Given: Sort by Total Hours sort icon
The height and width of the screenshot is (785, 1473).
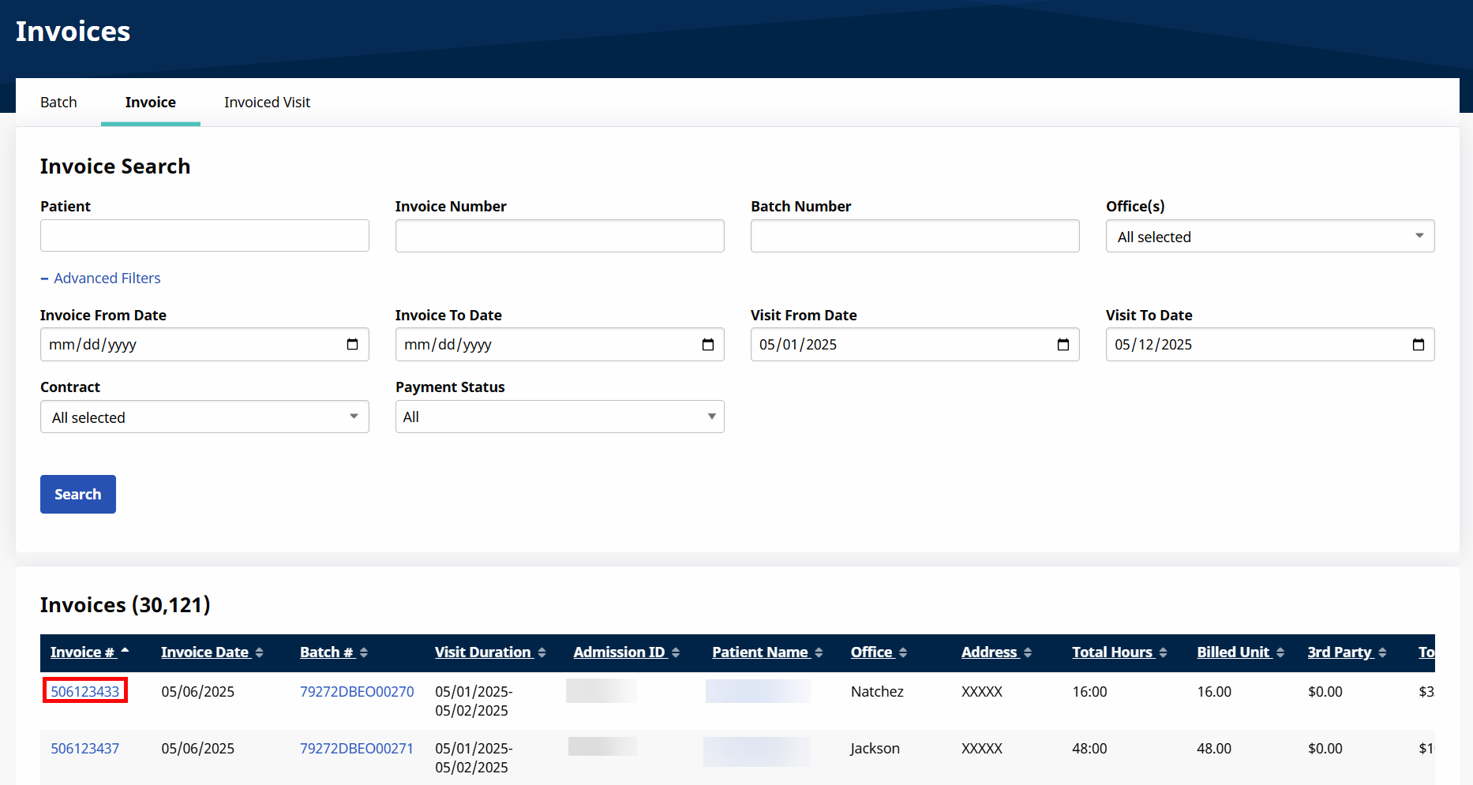Looking at the screenshot, I should 1163,653.
